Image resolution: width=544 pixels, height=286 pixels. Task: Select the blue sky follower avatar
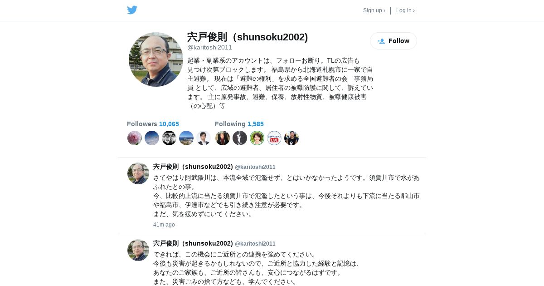152,138
